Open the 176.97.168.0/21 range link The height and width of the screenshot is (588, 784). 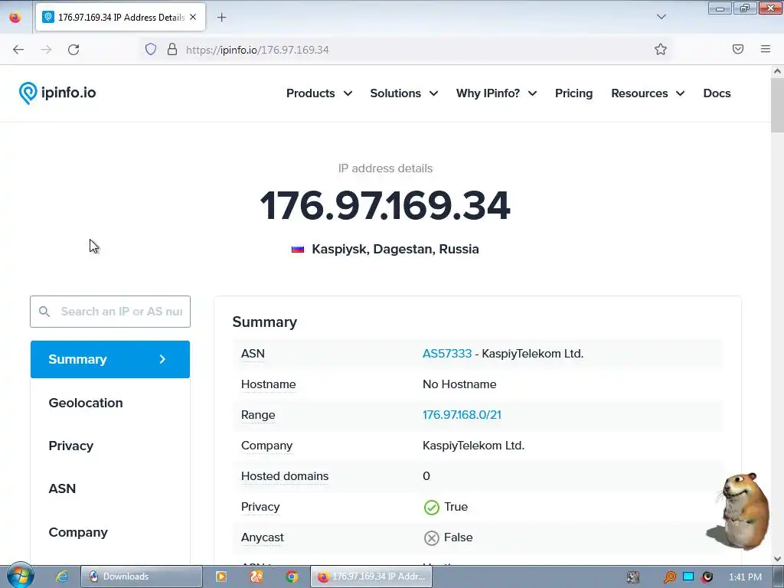coord(462,415)
